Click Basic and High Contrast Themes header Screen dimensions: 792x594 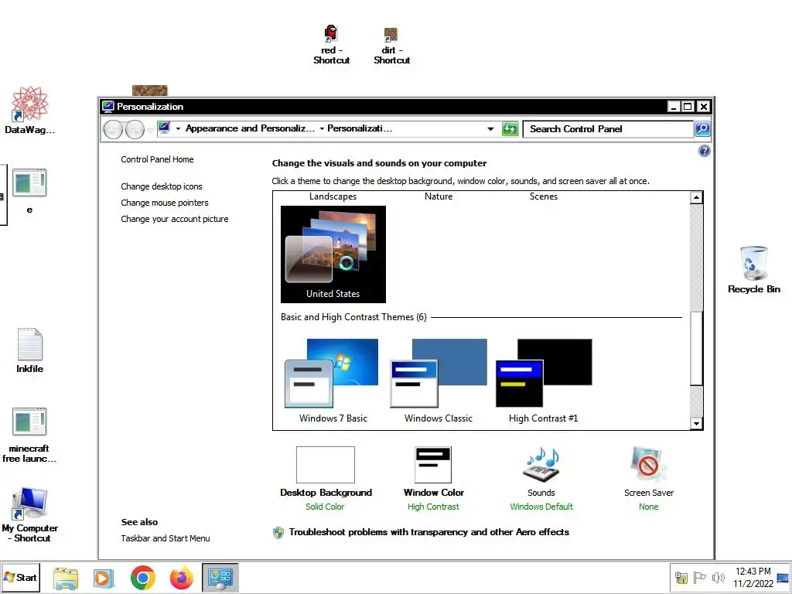pyautogui.click(x=353, y=317)
